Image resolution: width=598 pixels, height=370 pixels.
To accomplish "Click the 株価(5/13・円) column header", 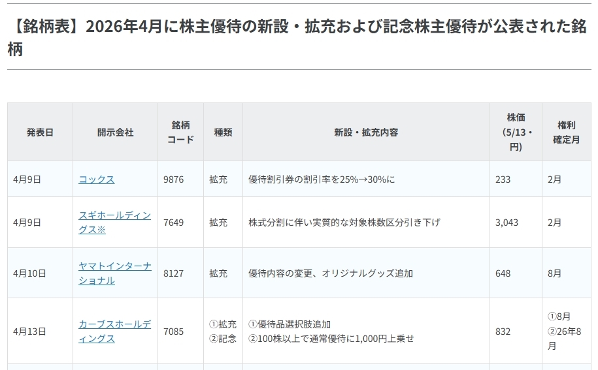I will tap(516, 132).
